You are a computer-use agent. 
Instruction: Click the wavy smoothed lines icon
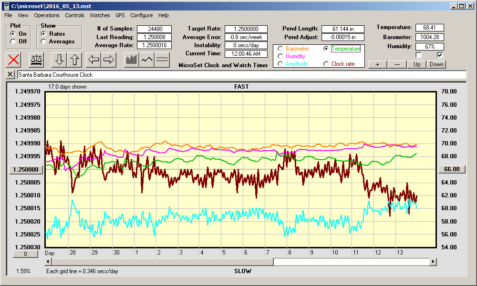162,60
